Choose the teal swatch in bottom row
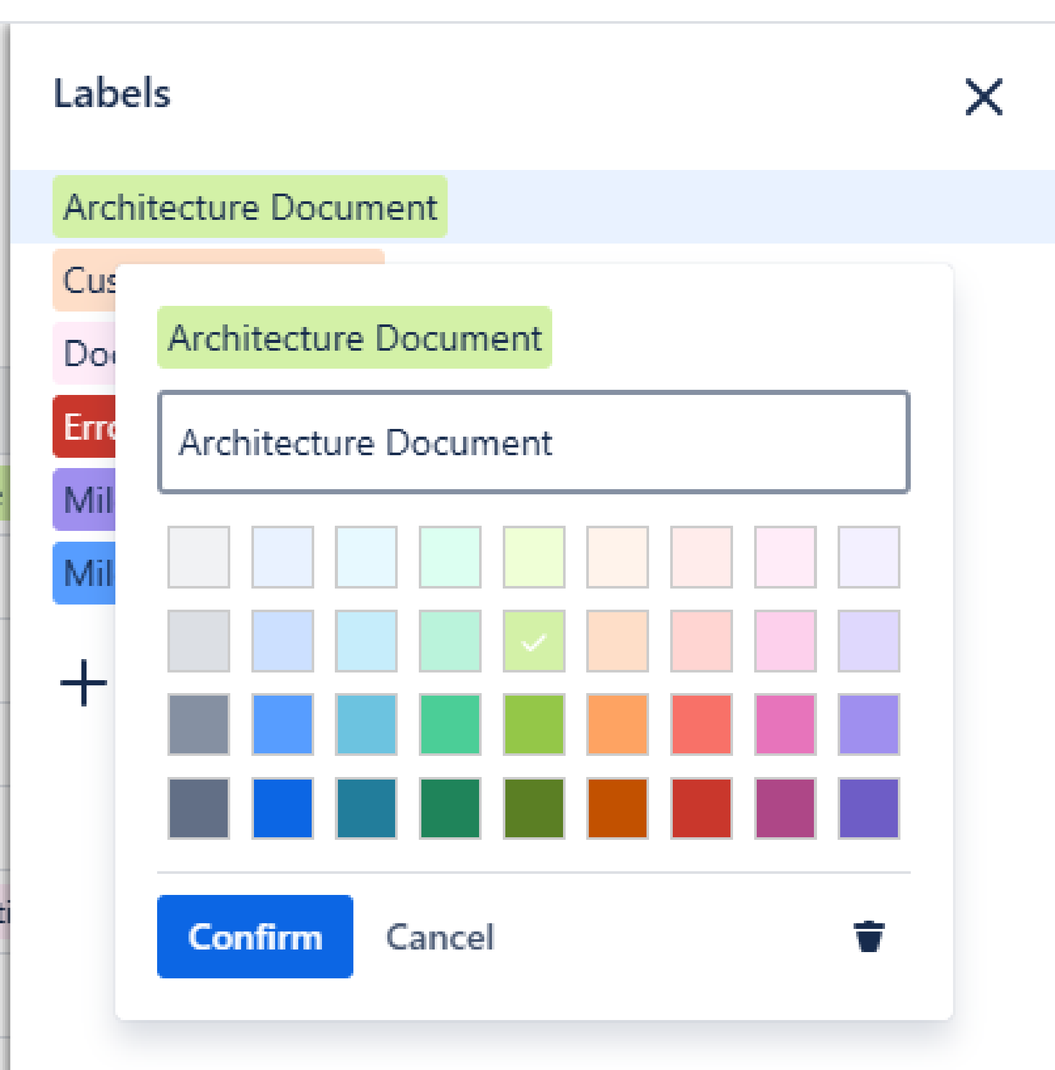Screen dimensions: 1055x1070 click(366, 808)
